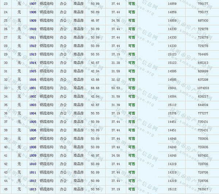Image resolution: width=219 pixels, height=194 pixels.
Task: Click room number 1914
Action: pyautogui.click(x=32, y=62)
